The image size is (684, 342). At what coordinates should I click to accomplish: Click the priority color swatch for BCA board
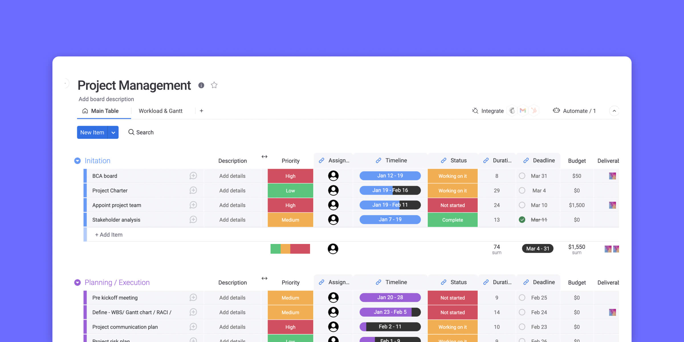[290, 175]
